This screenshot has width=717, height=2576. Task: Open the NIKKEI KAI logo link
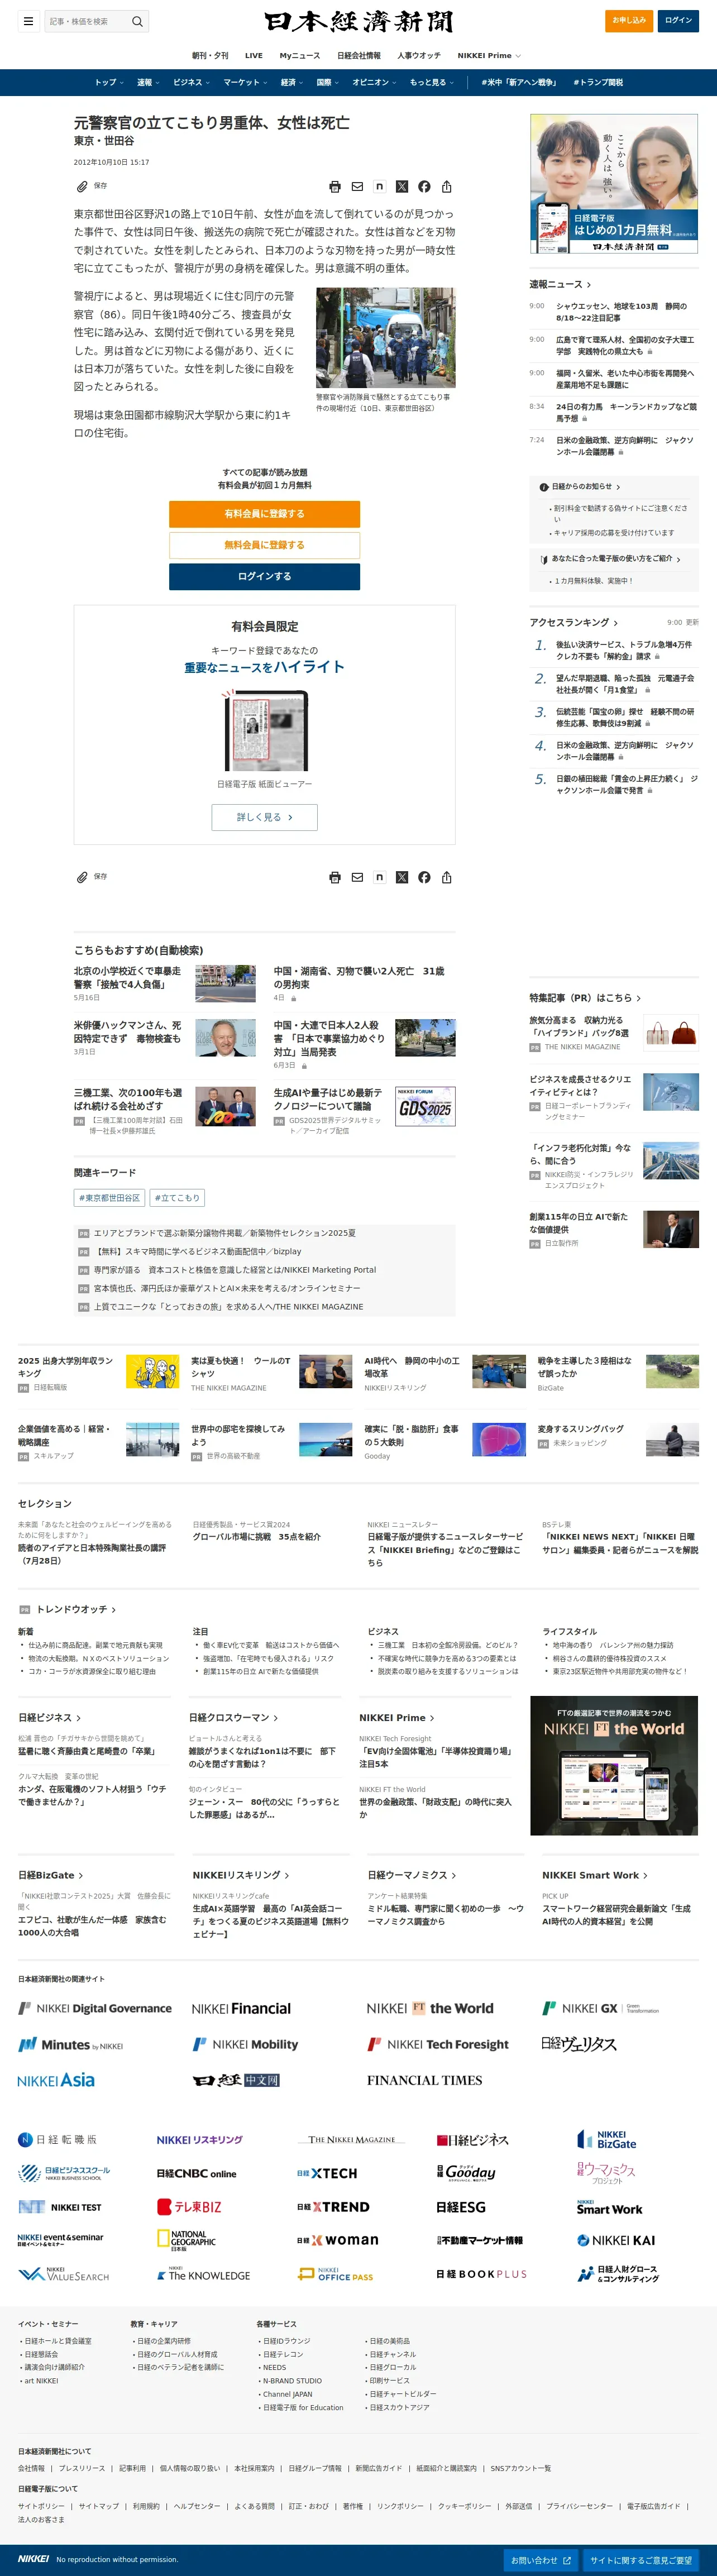pos(616,2240)
